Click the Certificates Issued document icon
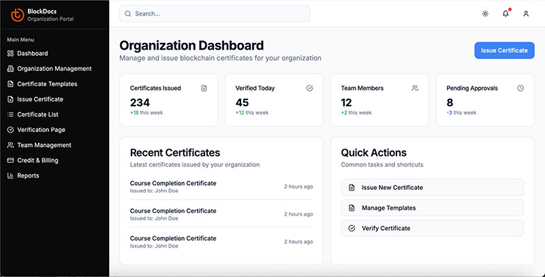 (x=204, y=88)
